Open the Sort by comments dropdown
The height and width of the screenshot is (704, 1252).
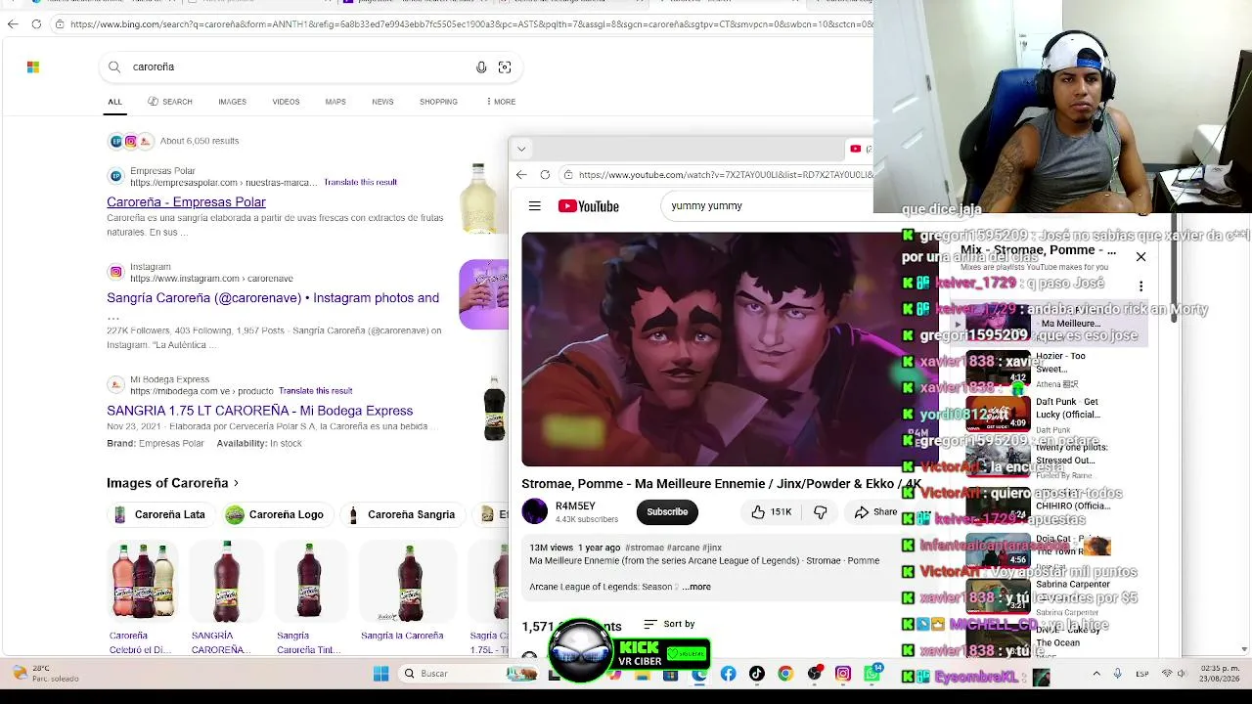[x=669, y=624]
